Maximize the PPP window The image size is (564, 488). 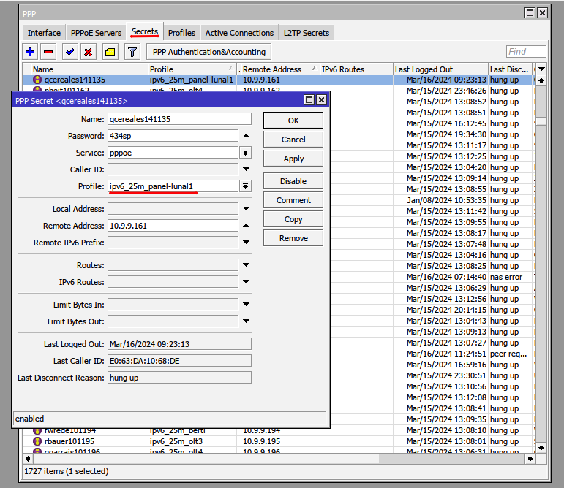(530, 13)
